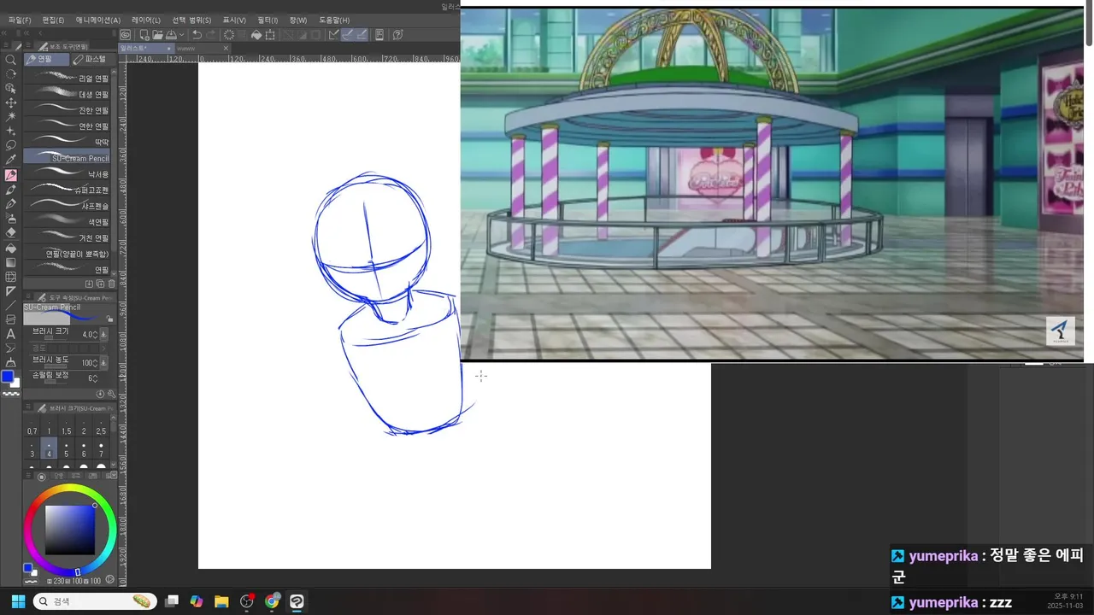Screen dimensions: 1094x615
Task: Select the Fill bucket tool
Action: 11,249
